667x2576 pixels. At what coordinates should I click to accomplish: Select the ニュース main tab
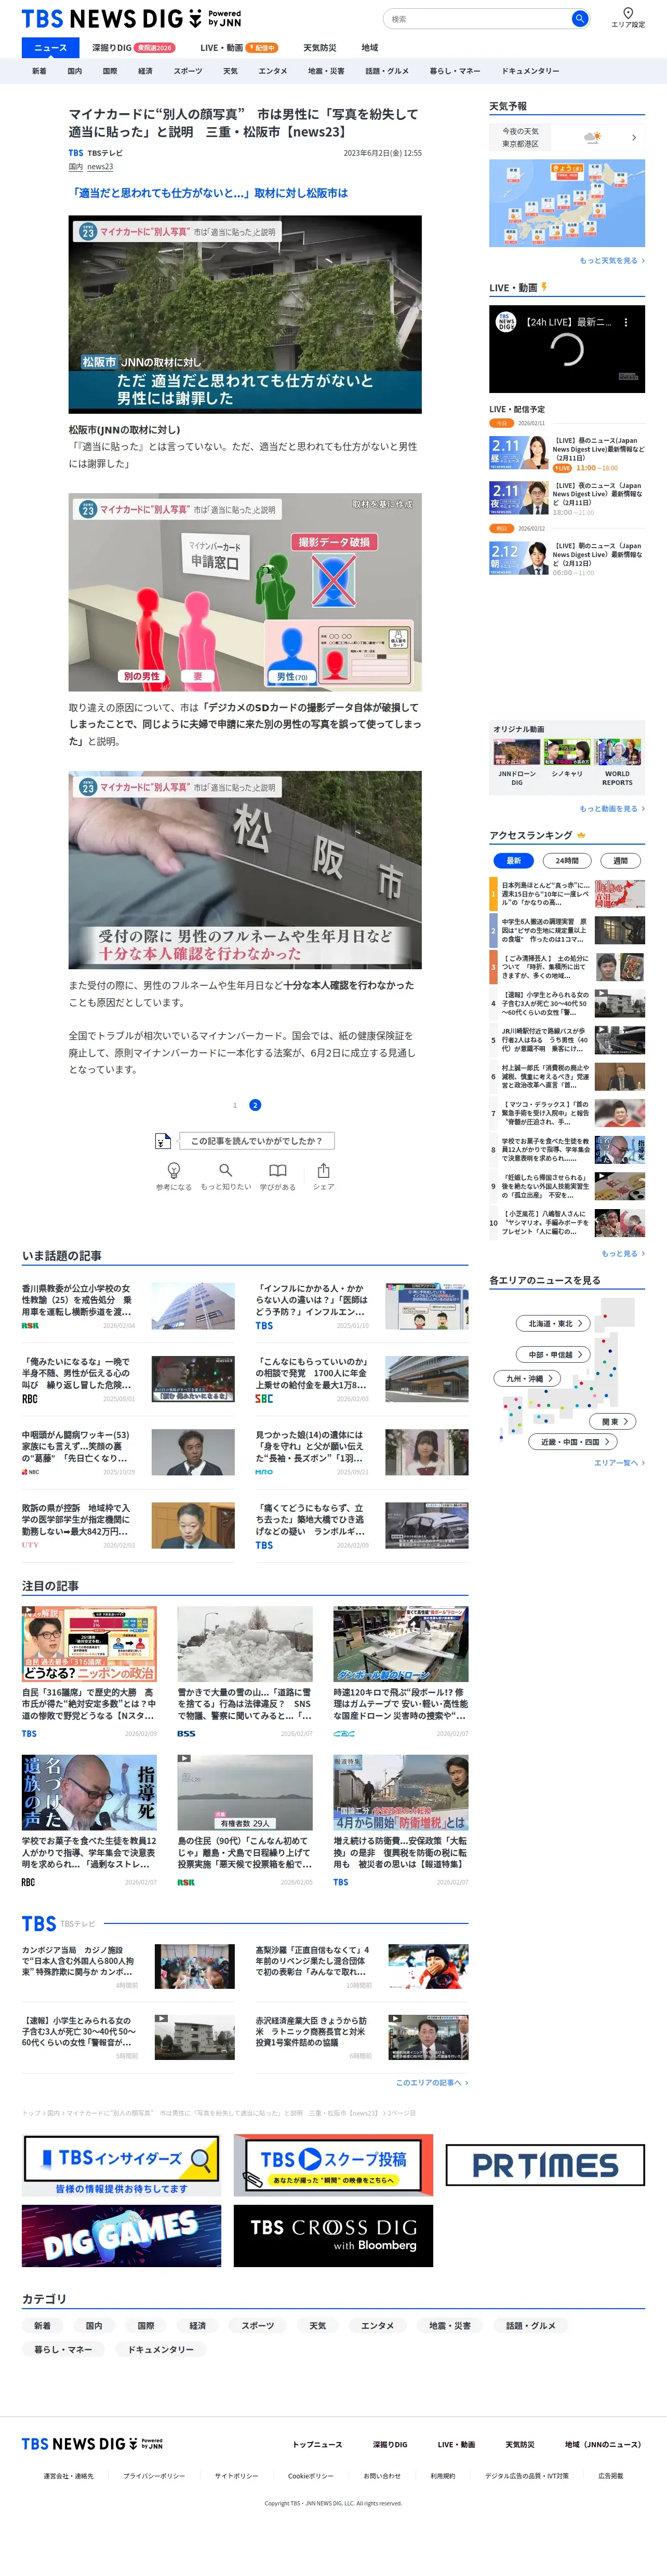tap(50, 47)
